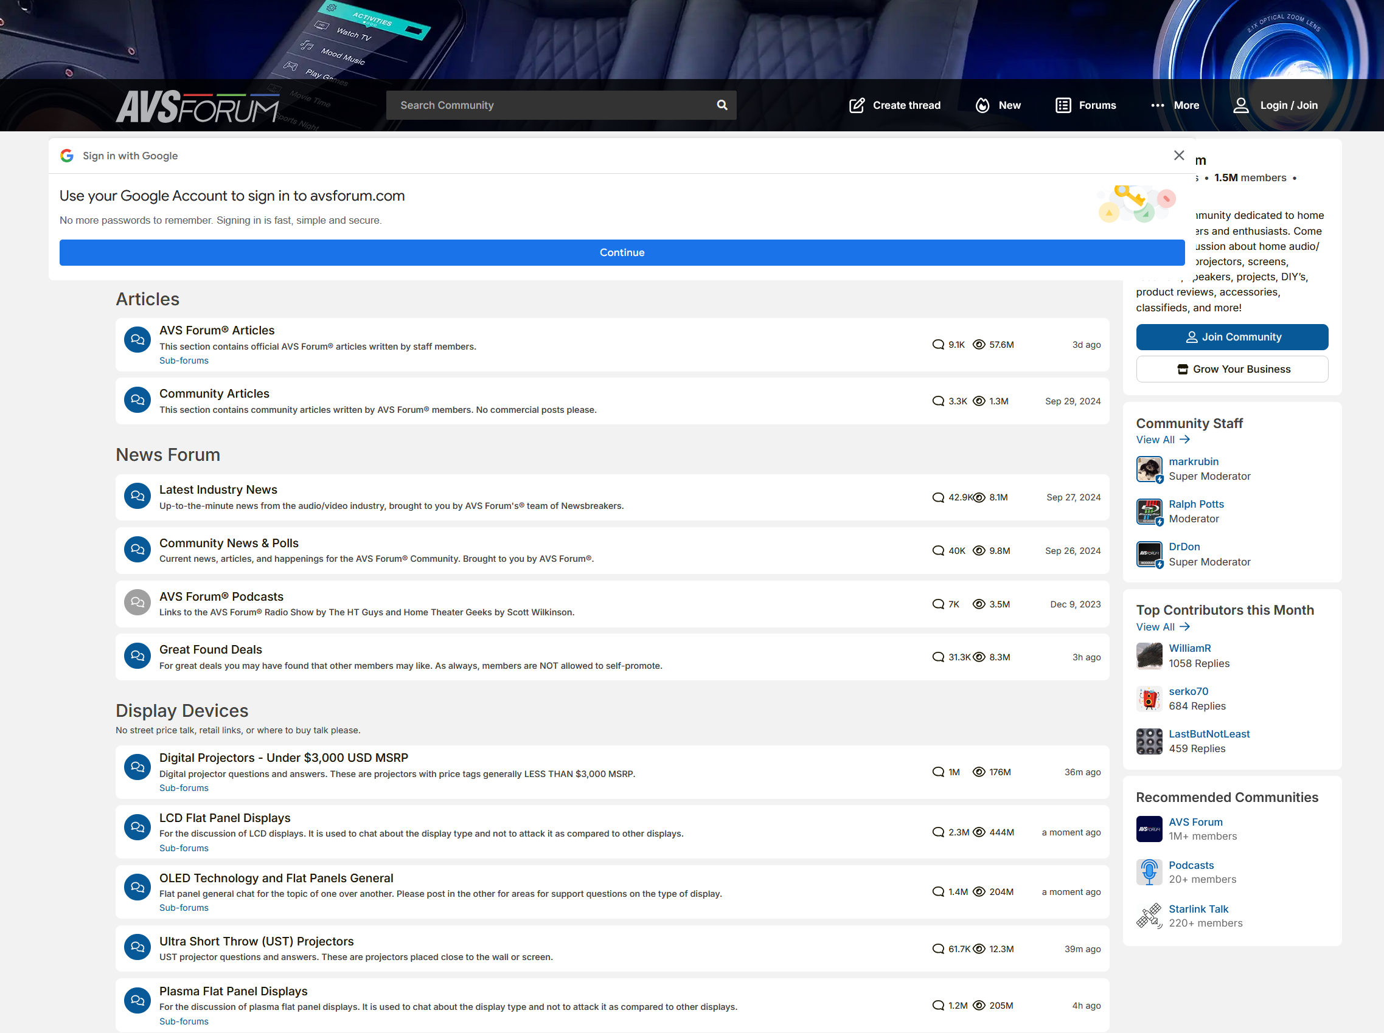1384x1033 pixels.
Task: Expand Sub-forums under OLED Technology
Action: click(183, 907)
